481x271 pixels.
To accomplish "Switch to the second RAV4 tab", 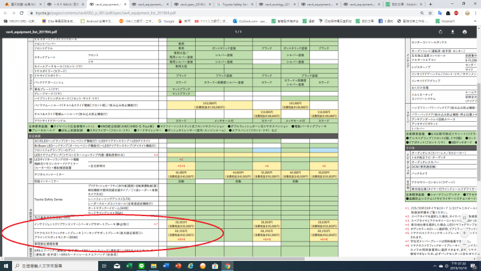I will (65, 4).
